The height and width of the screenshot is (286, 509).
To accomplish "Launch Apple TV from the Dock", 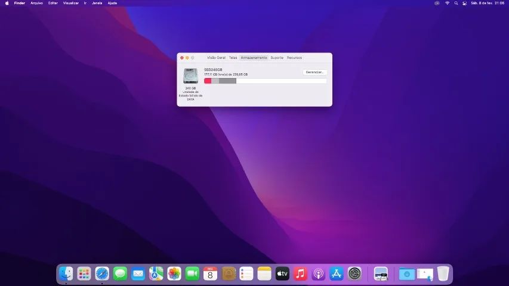I will point(282,273).
